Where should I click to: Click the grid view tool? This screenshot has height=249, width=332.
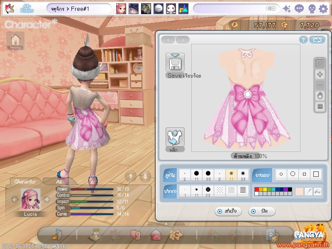pos(320,106)
